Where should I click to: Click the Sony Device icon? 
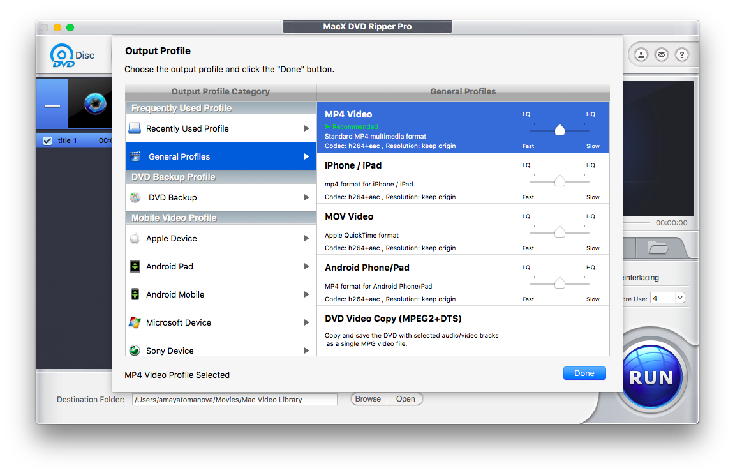tap(135, 351)
